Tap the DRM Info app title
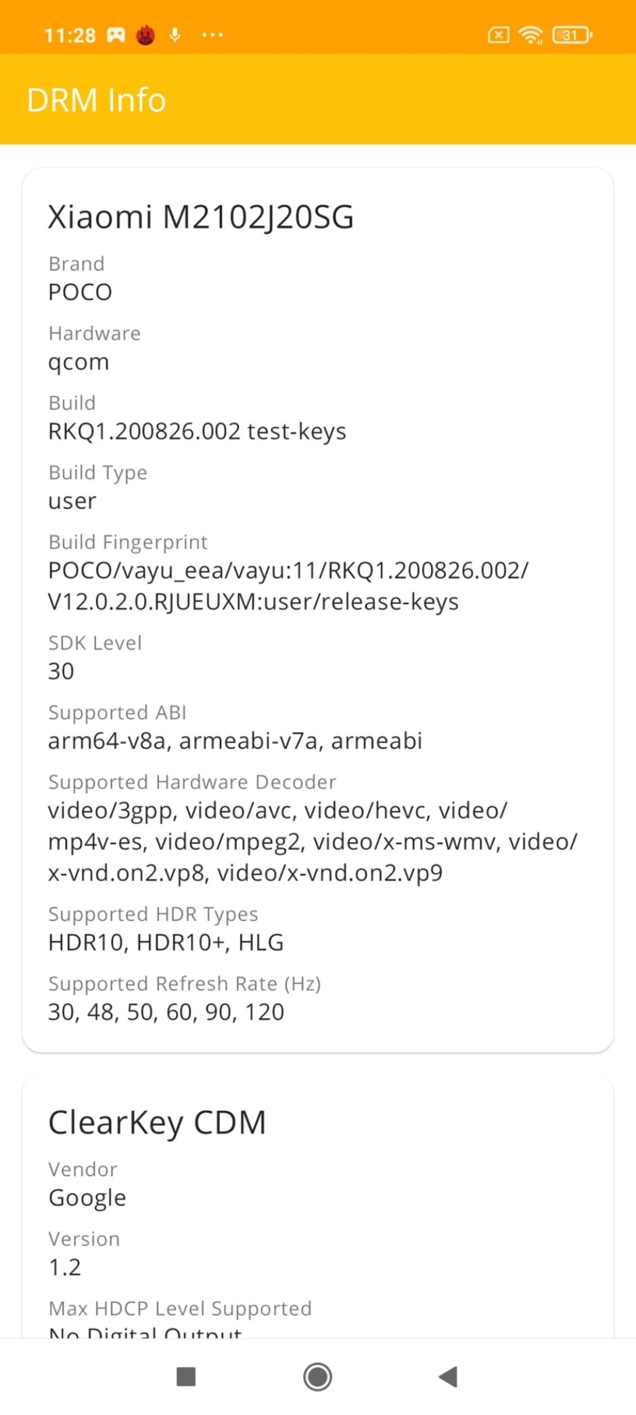Viewport: 636px width, 1415px height. (96, 100)
